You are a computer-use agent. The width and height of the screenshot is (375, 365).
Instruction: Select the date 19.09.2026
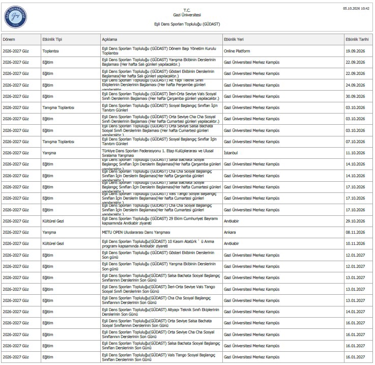pyautogui.click(x=355, y=51)
